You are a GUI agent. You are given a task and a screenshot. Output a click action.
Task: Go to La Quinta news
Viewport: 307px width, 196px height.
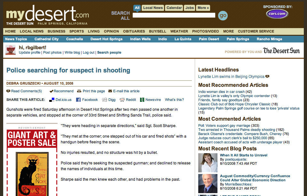click(x=183, y=39)
